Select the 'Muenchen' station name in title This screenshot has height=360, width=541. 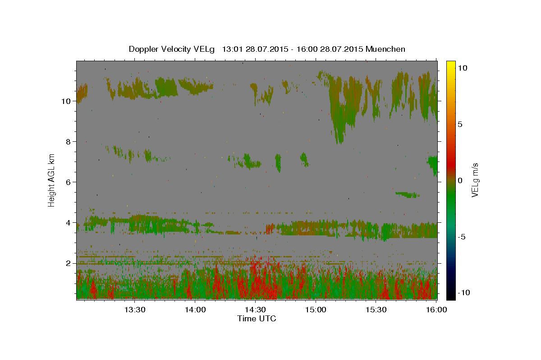pyautogui.click(x=385, y=49)
